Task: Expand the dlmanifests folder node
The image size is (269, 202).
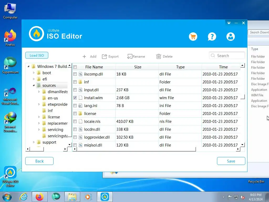Action: [x=39, y=92]
